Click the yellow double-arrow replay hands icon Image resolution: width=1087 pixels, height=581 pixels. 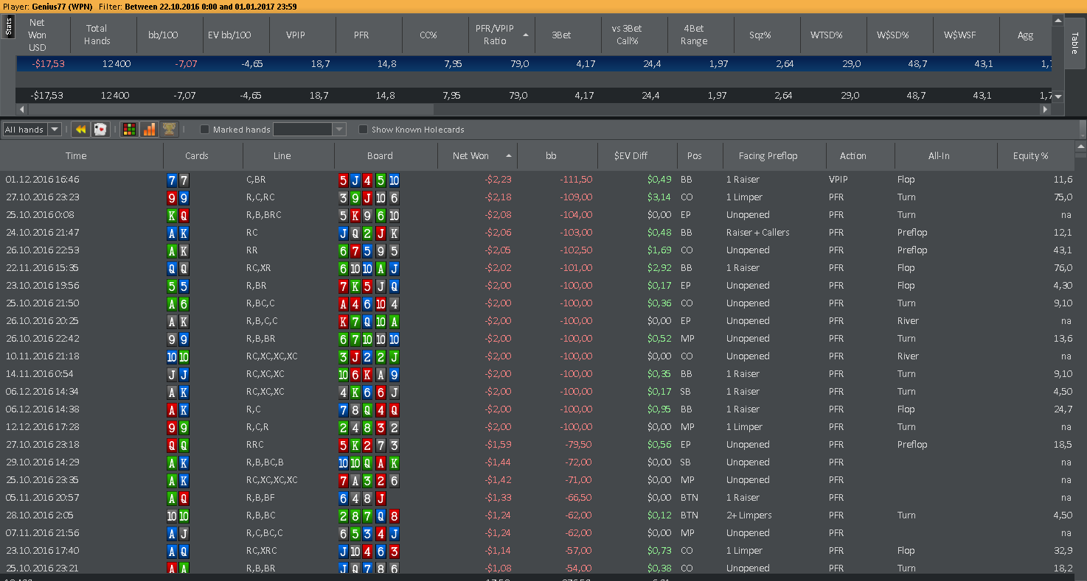pos(81,130)
